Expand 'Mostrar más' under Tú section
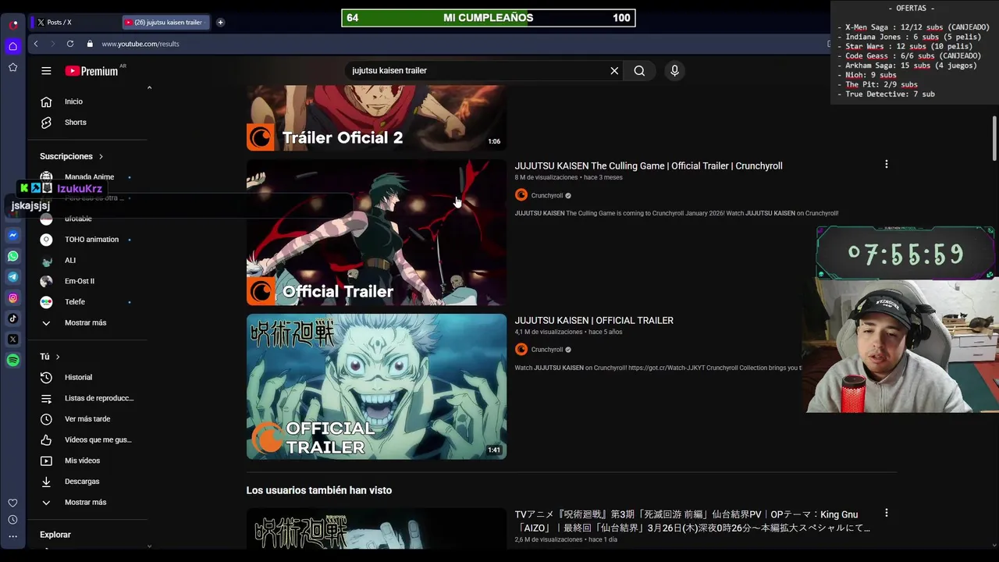 [85, 503]
